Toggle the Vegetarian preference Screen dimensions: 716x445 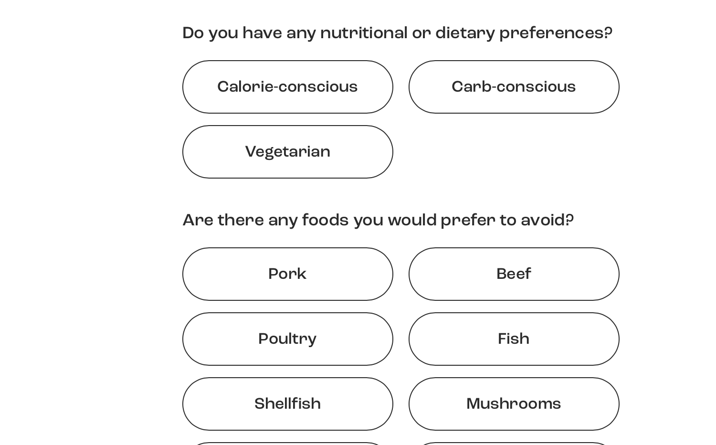pos(287,152)
